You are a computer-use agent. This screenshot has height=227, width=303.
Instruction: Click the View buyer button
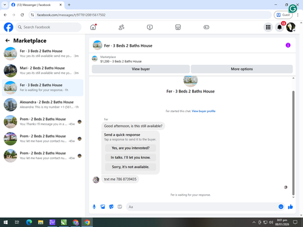coord(141,69)
